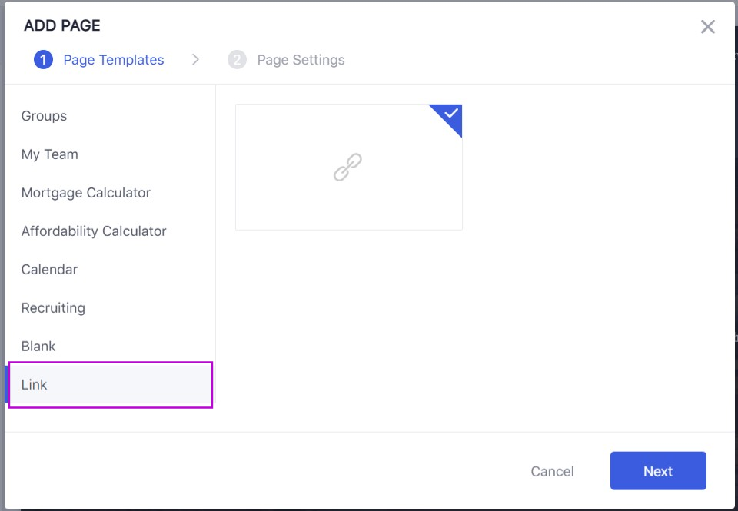Select the Link template category
The image size is (738, 511).
[x=110, y=385]
